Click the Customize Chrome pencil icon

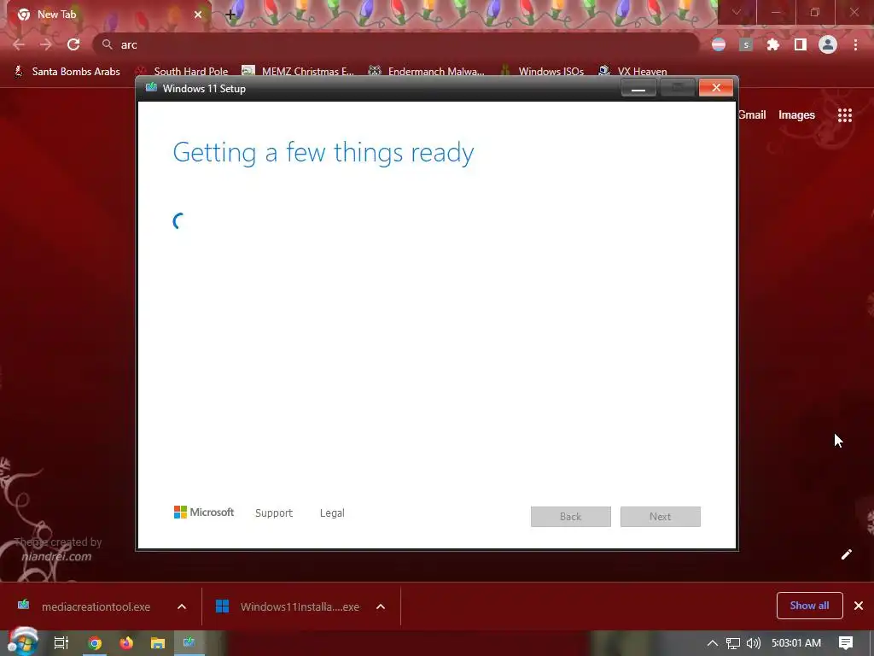click(x=846, y=553)
